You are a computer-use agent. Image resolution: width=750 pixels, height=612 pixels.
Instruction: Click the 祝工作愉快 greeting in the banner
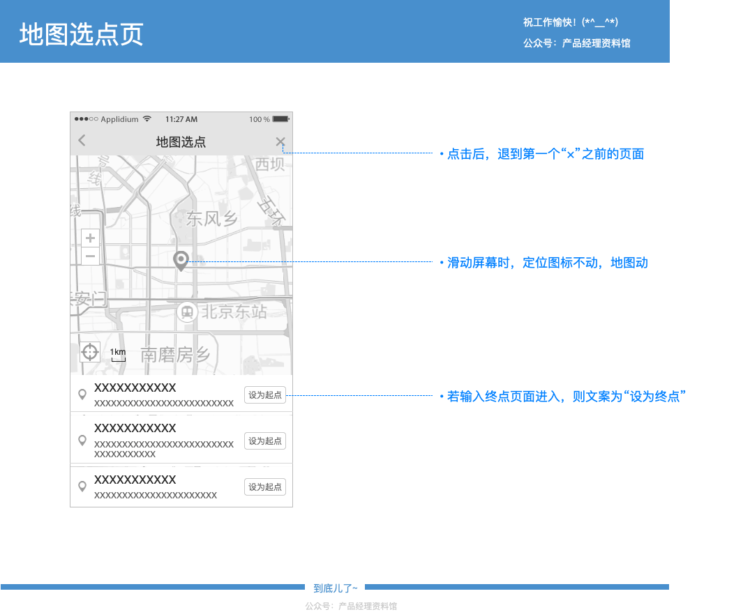(x=571, y=22)
